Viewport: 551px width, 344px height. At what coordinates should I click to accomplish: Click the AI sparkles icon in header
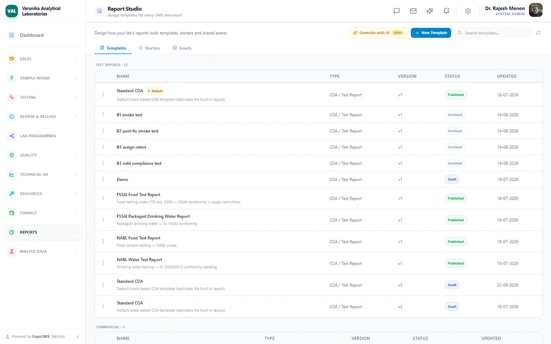click(430, 11)
